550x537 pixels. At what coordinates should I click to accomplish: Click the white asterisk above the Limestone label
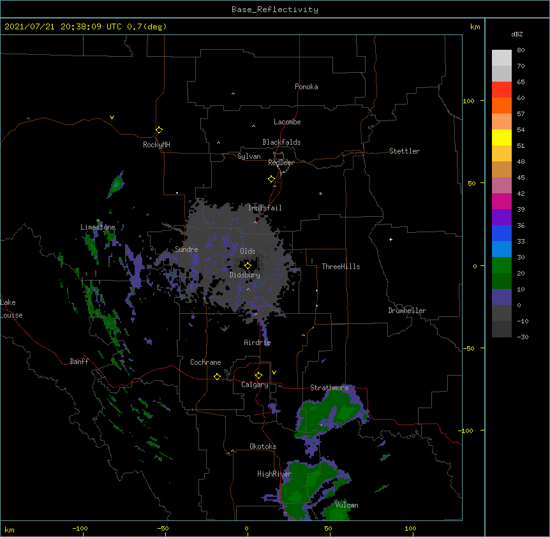98,221
